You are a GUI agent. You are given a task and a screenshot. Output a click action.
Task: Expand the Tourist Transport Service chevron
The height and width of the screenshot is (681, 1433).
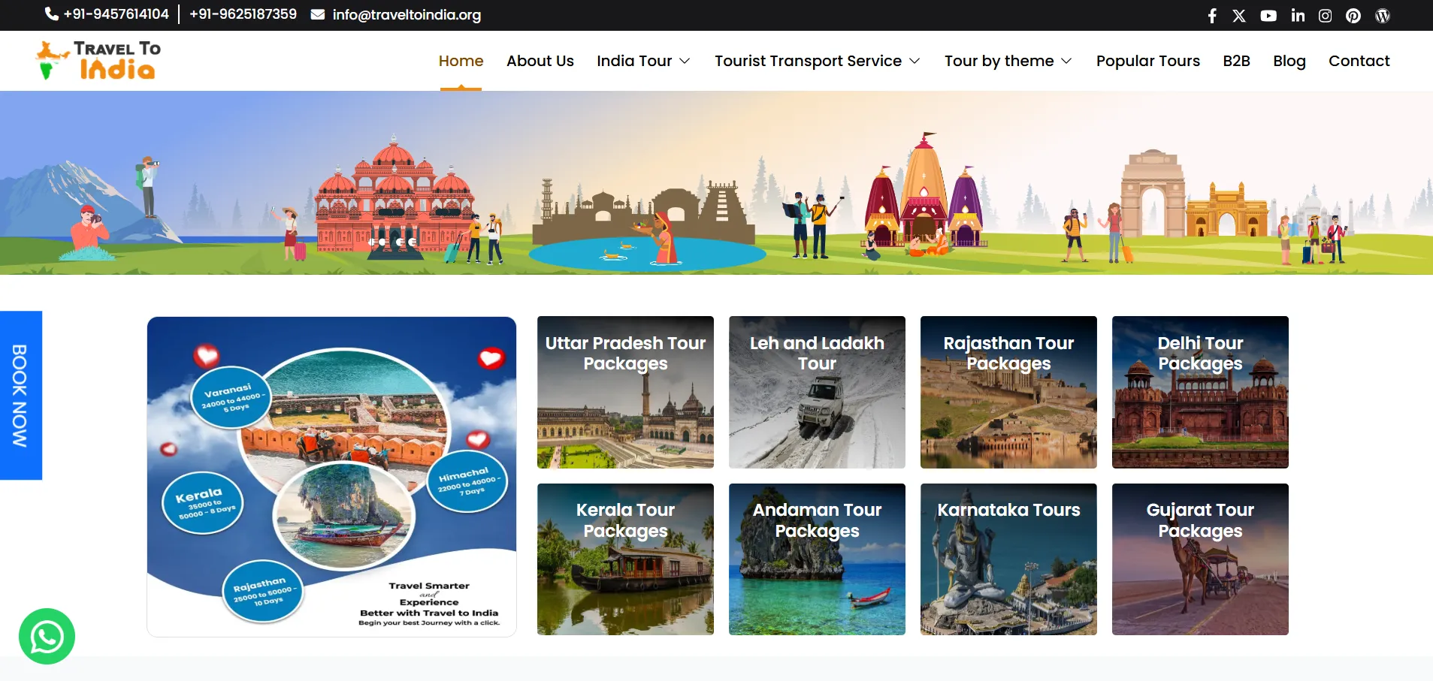pyautogui.click(x=915, y=61)
